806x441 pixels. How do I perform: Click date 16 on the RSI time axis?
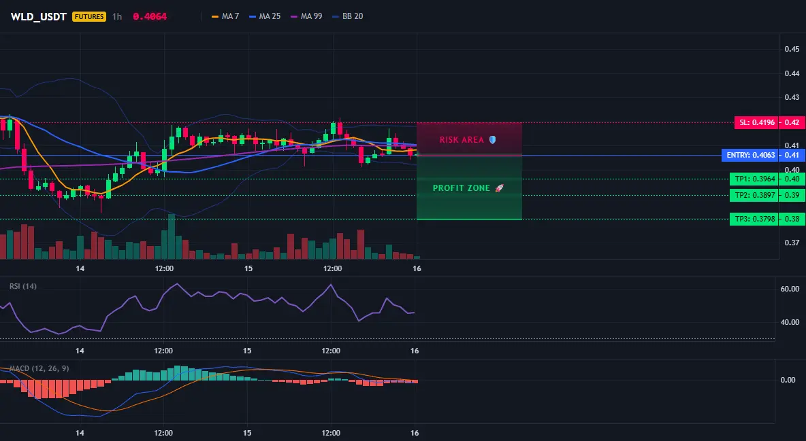click(x=415, y=351)
